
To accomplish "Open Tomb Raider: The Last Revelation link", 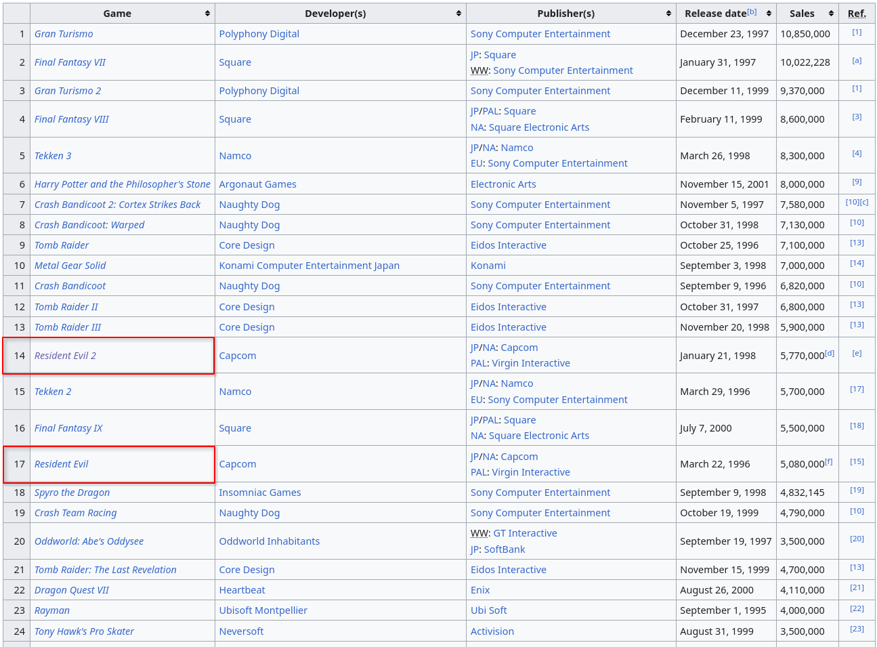I will 106,570.
